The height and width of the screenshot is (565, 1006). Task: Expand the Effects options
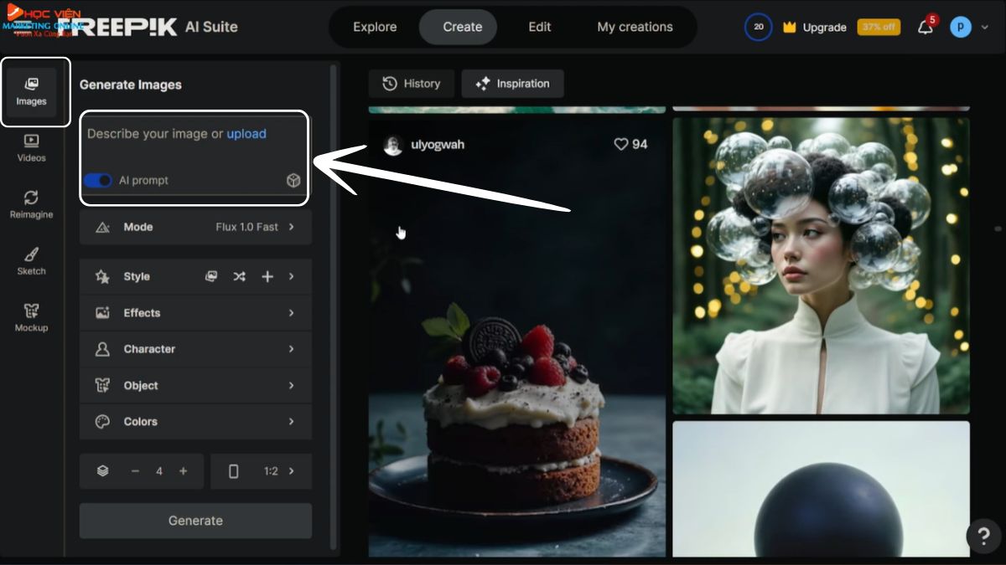point(195,313)
